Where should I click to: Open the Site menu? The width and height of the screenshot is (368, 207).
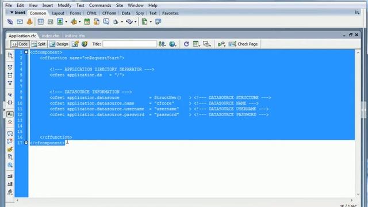coord(120,5)
